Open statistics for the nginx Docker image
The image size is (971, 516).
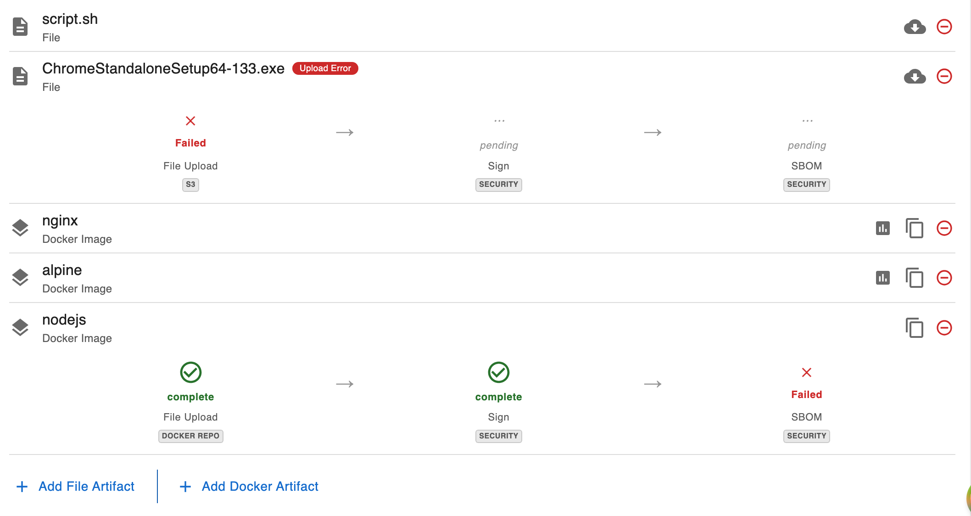884,228
